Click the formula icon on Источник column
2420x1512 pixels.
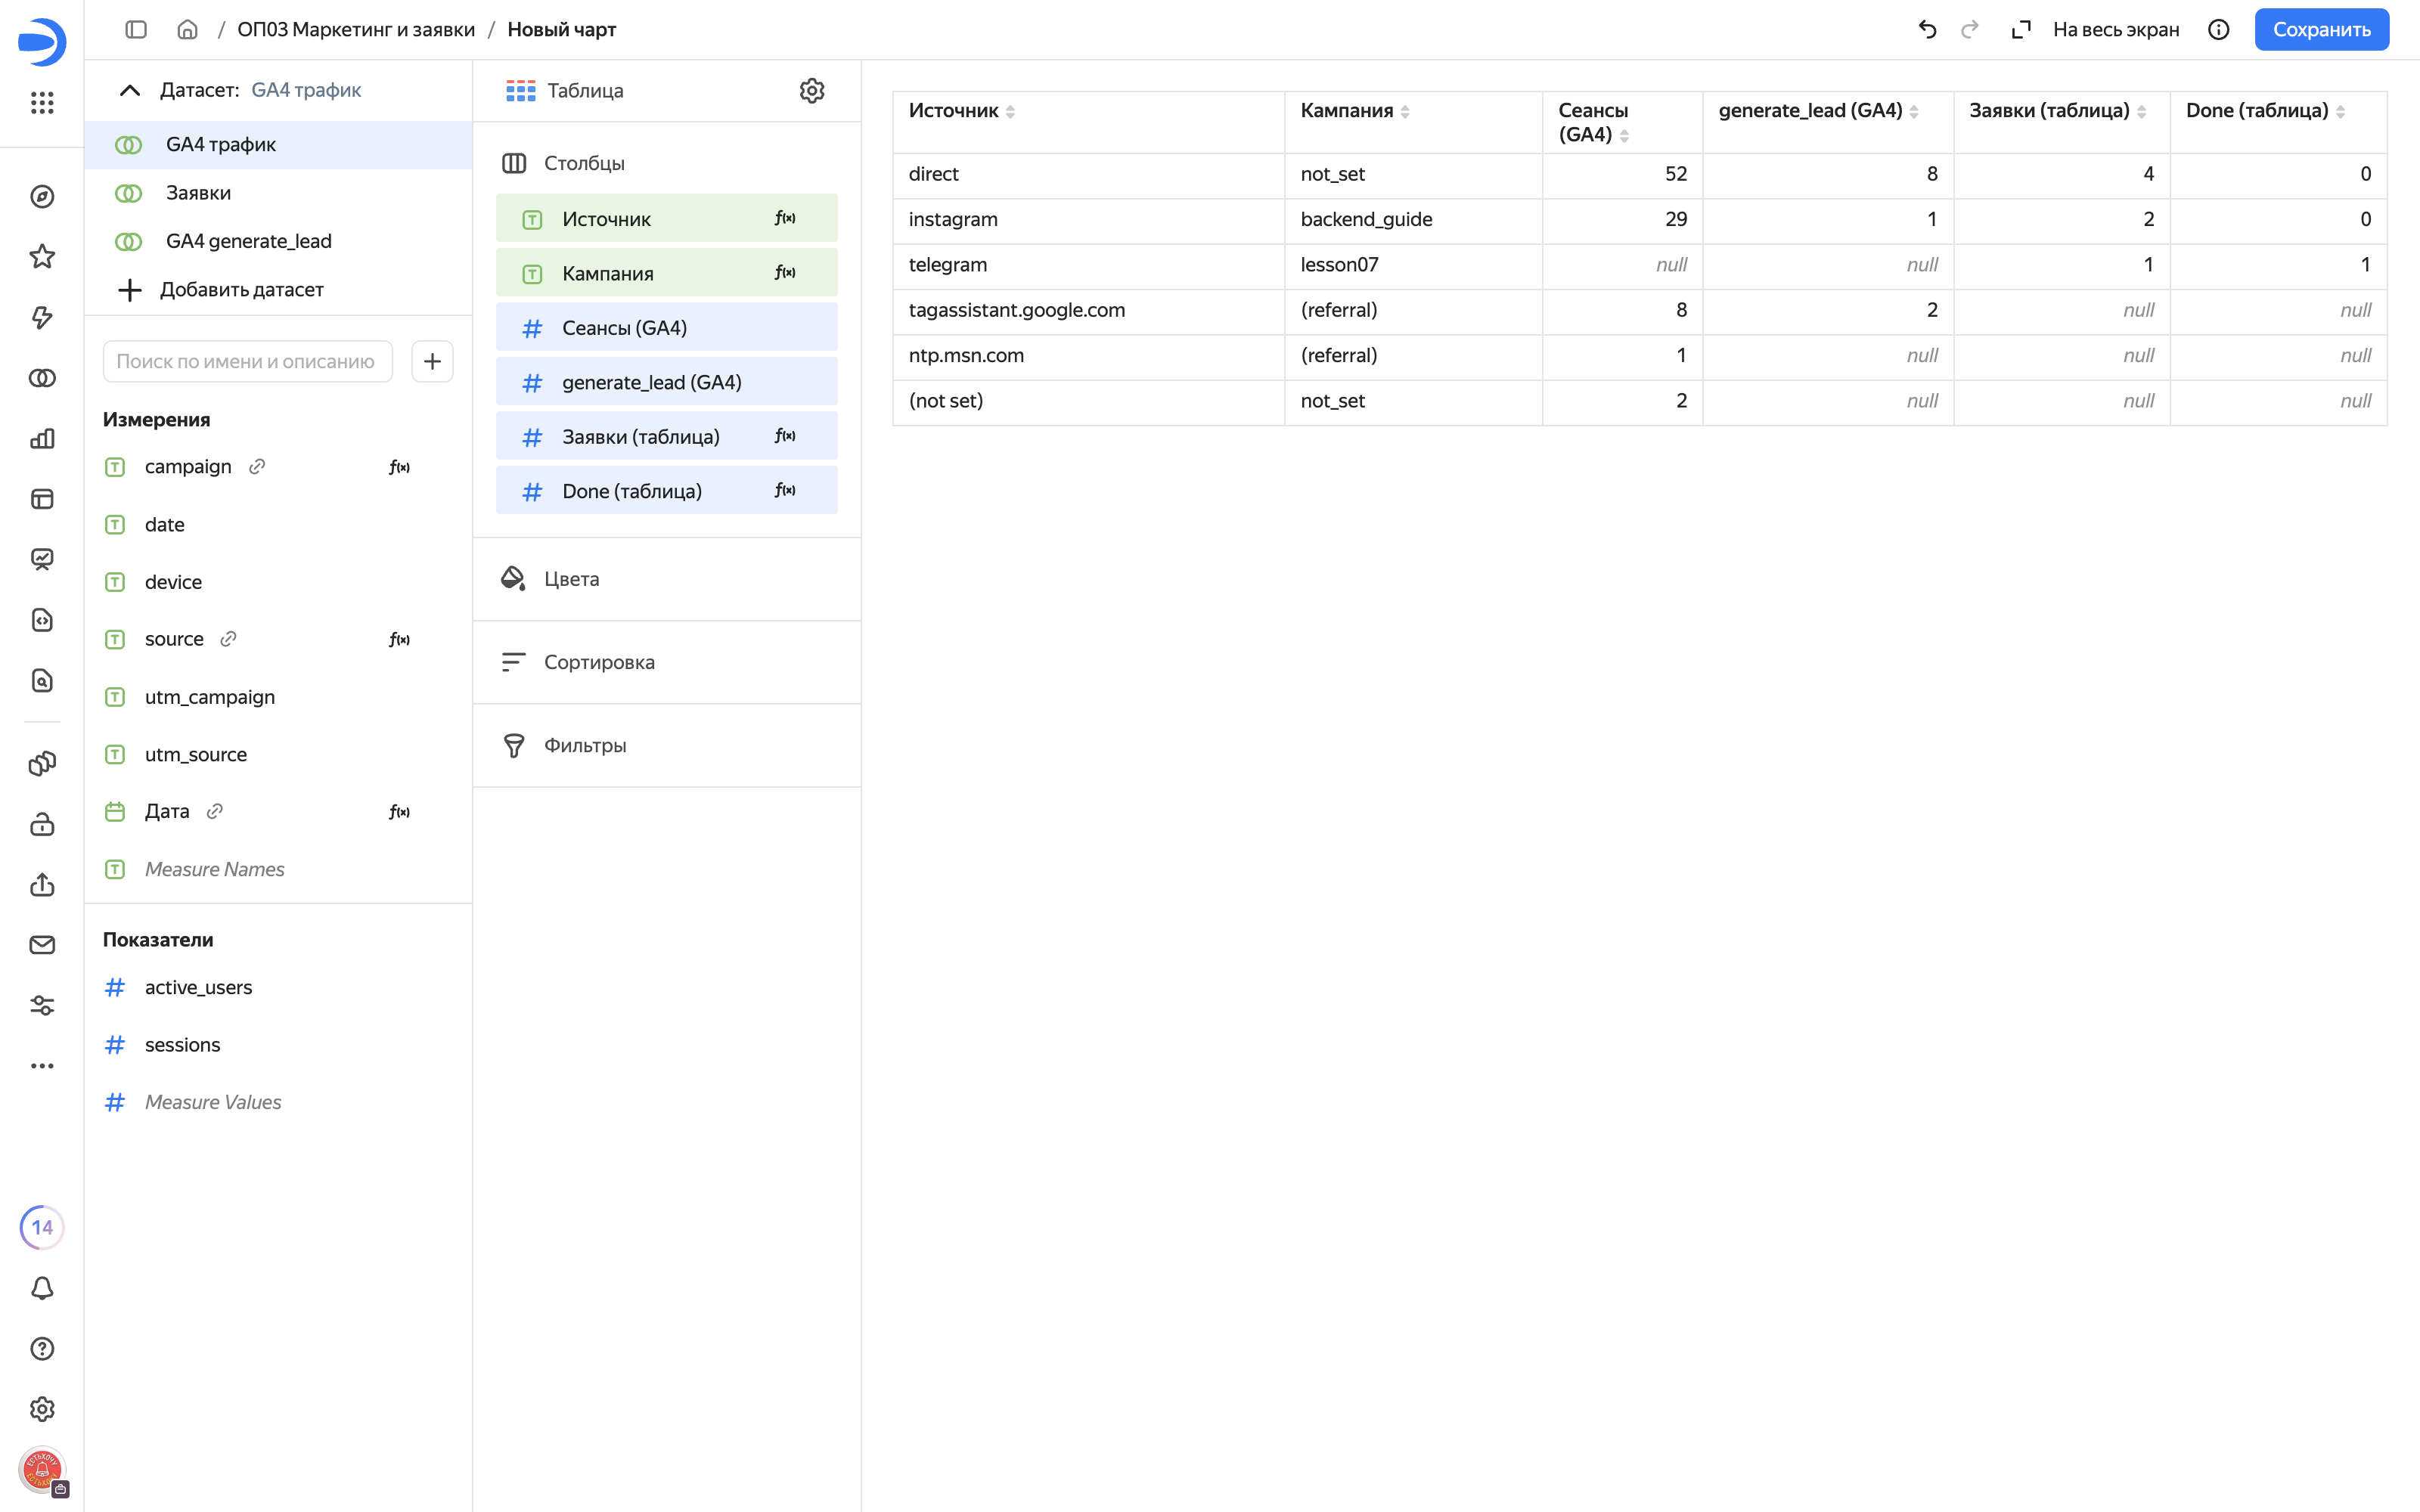785,218
